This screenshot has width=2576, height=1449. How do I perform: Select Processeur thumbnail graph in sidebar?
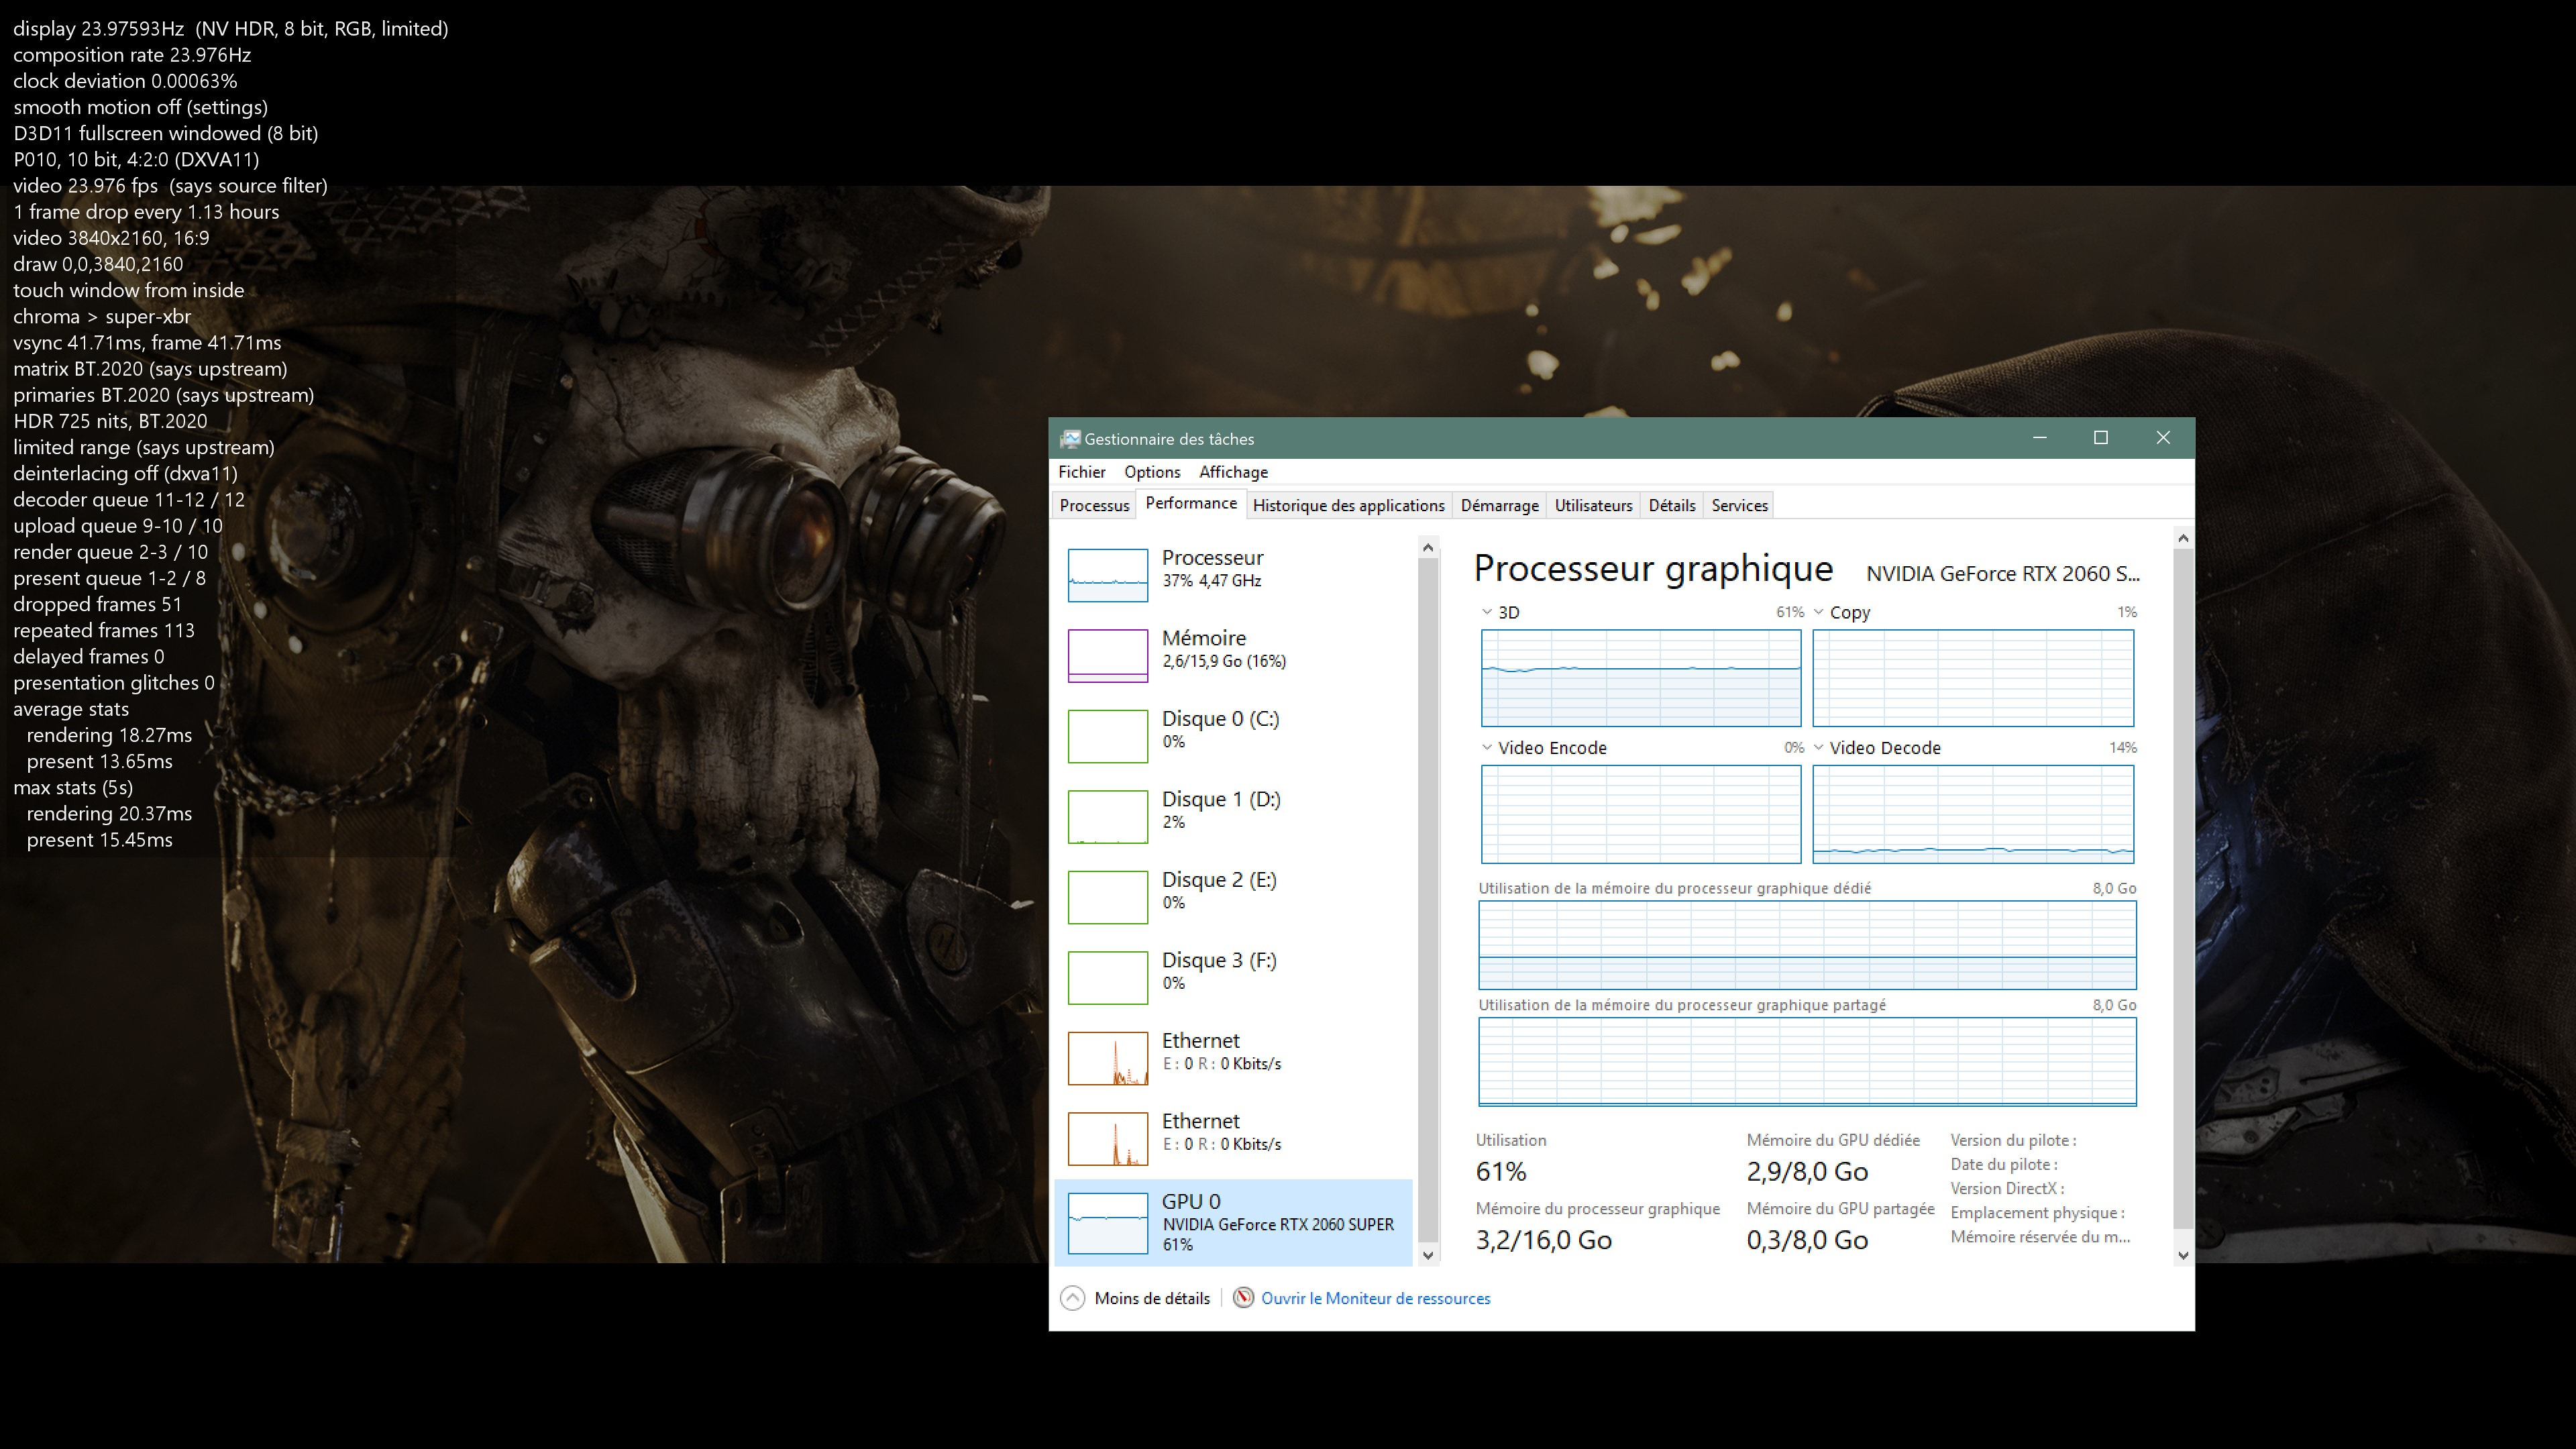(1107, 575)
